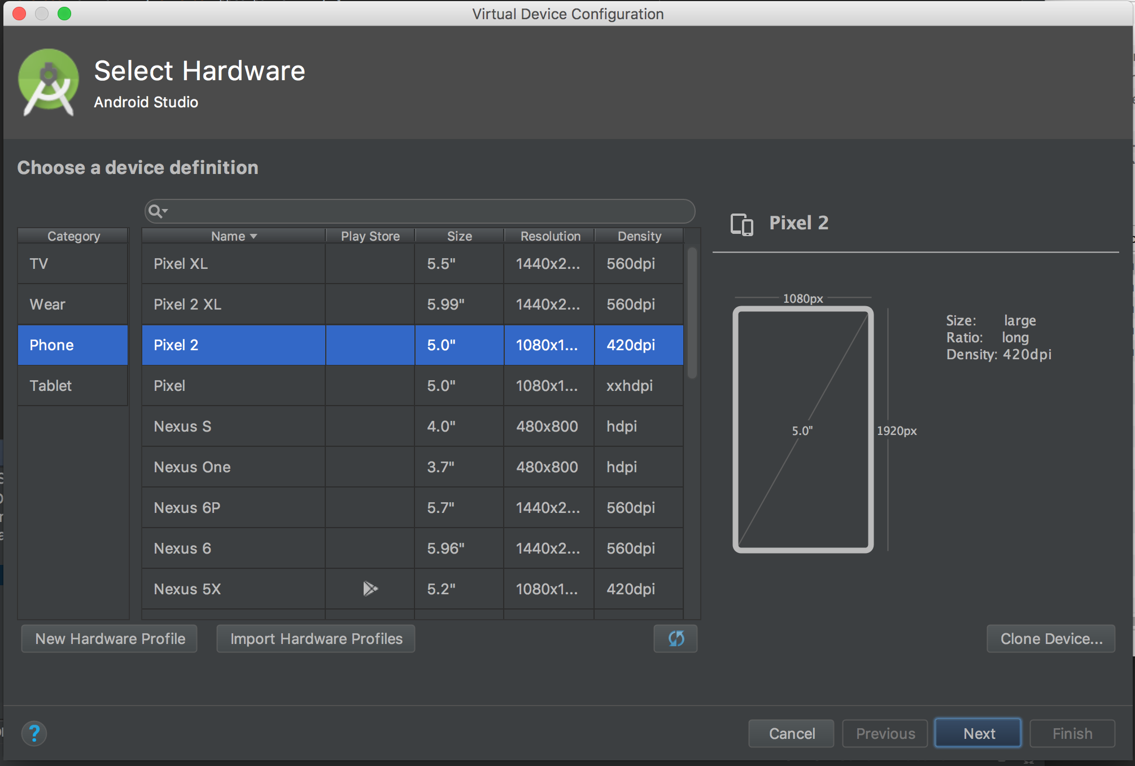Cancel the Virtual Device Configuration
The height and width of the screenshot is (766, 1135).
[791, 733]
